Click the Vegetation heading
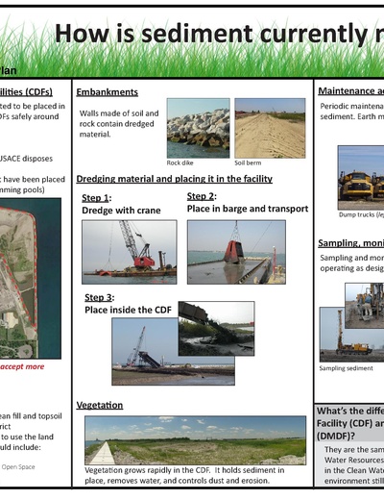The height and width of the screenshot is (500, 384). pos(100,405)
